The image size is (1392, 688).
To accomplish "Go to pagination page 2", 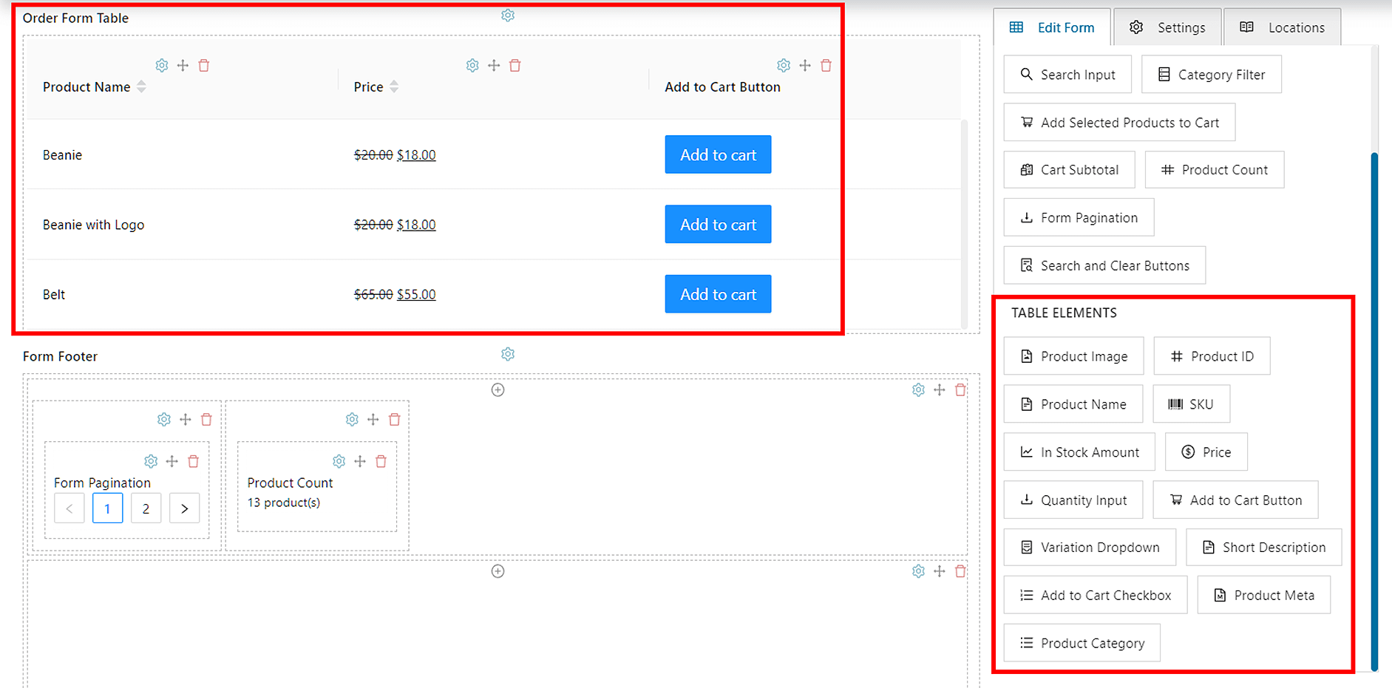I will 146,508.
